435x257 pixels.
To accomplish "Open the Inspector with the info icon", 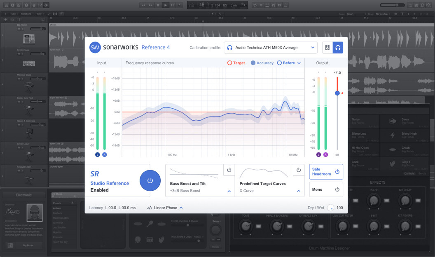I will pos(12,5).
